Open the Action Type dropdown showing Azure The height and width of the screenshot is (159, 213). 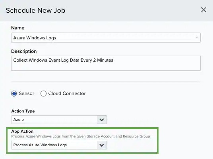coord(59,120)
